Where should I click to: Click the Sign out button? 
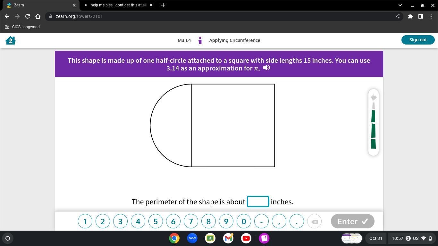(418, 40)
